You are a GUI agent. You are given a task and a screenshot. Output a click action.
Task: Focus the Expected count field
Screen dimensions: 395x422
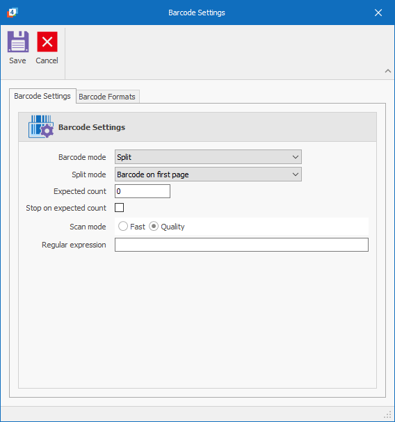tap(143, 191)
